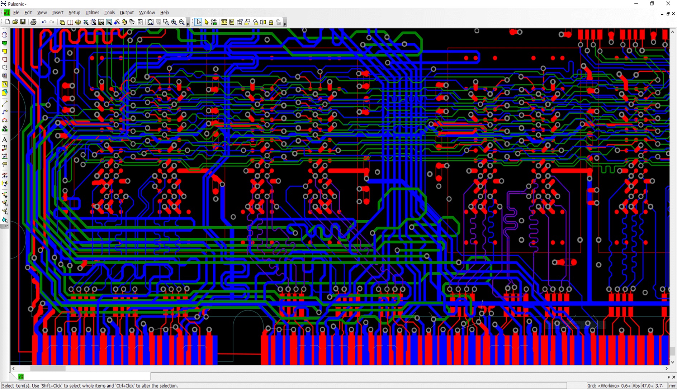Click the View All zoom frame icon
This screenshot has height=389, width=677.
pos(151,22)
